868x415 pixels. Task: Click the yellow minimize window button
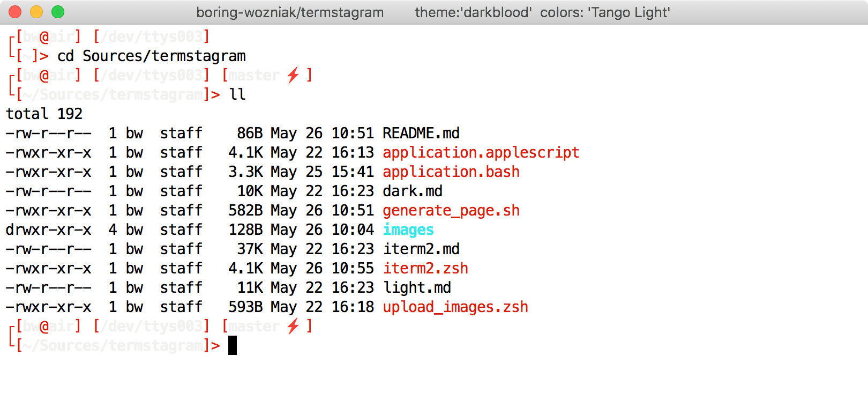36,12
